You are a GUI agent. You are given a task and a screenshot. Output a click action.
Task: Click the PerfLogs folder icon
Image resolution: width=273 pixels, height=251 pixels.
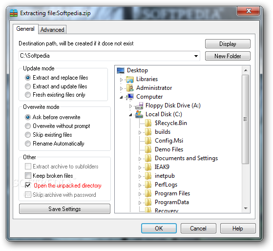[x=148, y=185]
